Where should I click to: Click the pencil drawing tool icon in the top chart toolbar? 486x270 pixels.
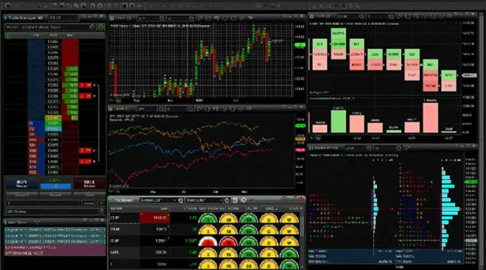200,19
